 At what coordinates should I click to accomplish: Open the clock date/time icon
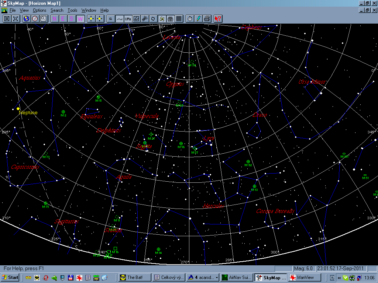[35, 19]
